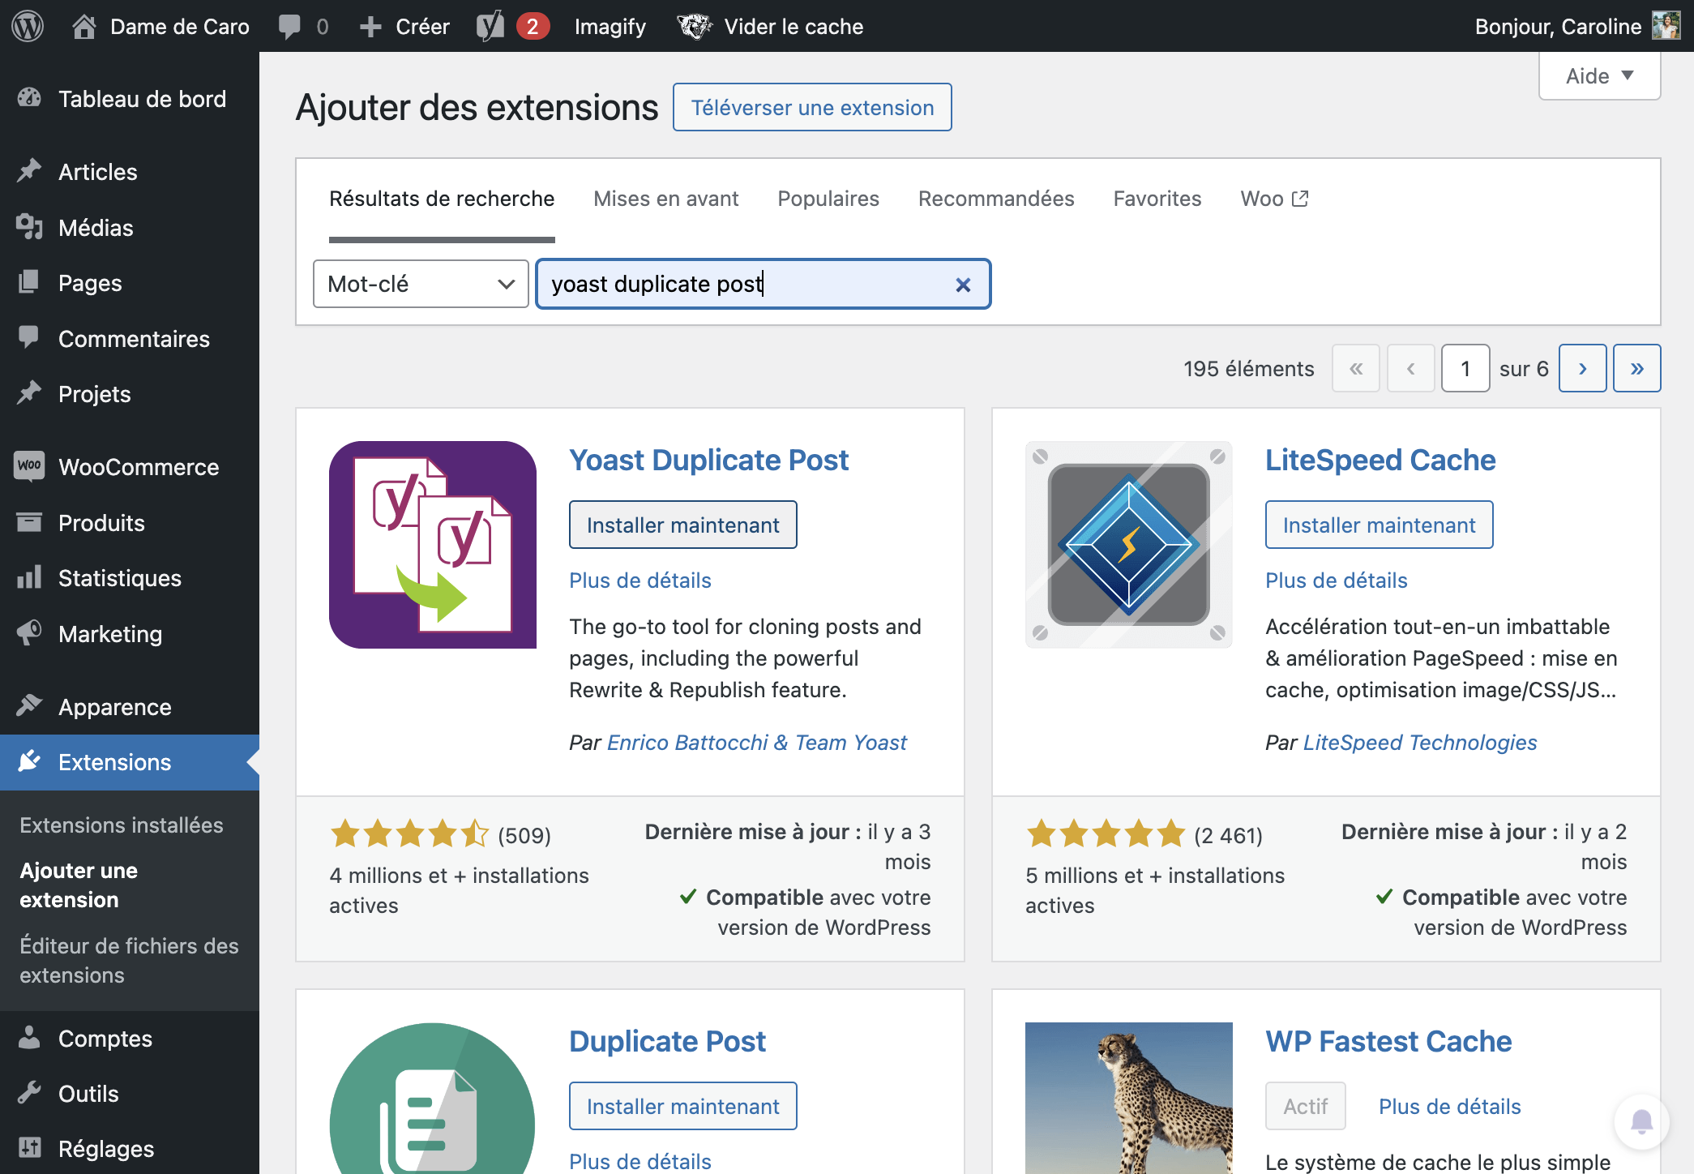Expand the Mot-clé search type dropdown
1694x1174 pixels.
tap(421, 284)
